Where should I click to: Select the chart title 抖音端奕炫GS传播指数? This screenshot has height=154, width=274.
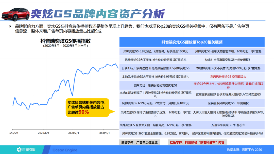click(65, 41)
